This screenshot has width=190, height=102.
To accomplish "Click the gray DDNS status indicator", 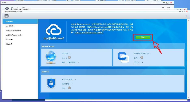I will (x=69, y=58).
